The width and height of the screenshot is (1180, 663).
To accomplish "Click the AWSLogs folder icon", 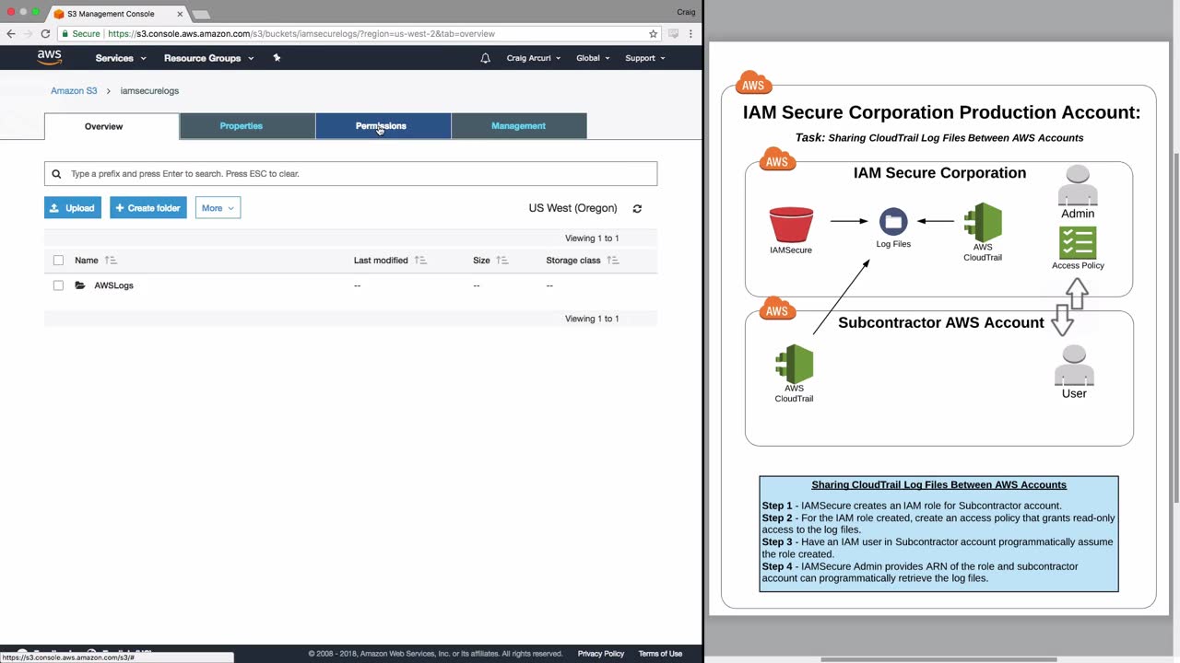I will pos(80,285).
